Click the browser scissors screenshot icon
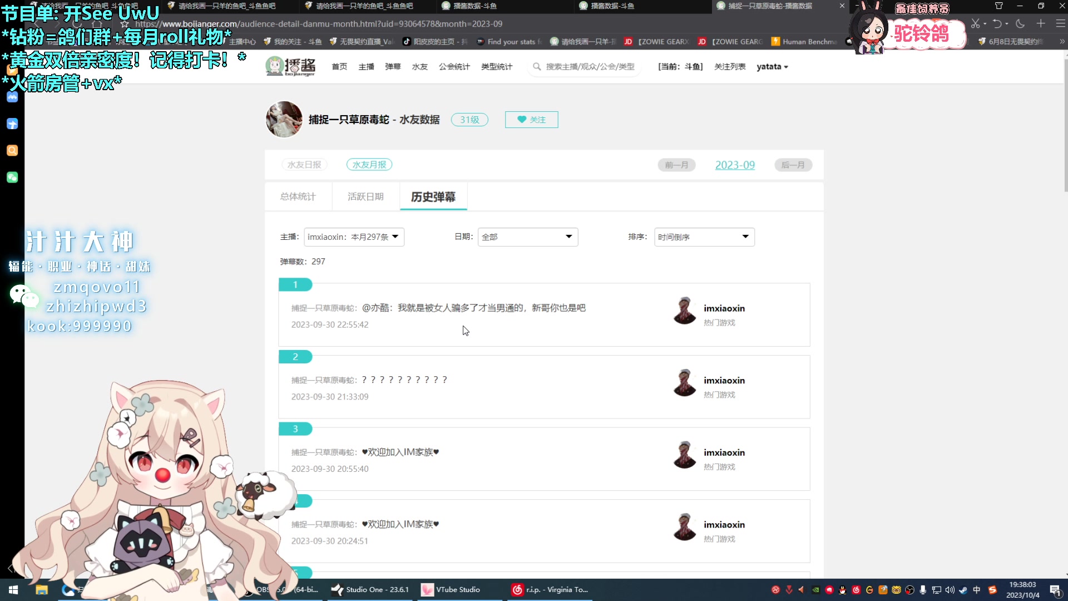 pos(975,24)
